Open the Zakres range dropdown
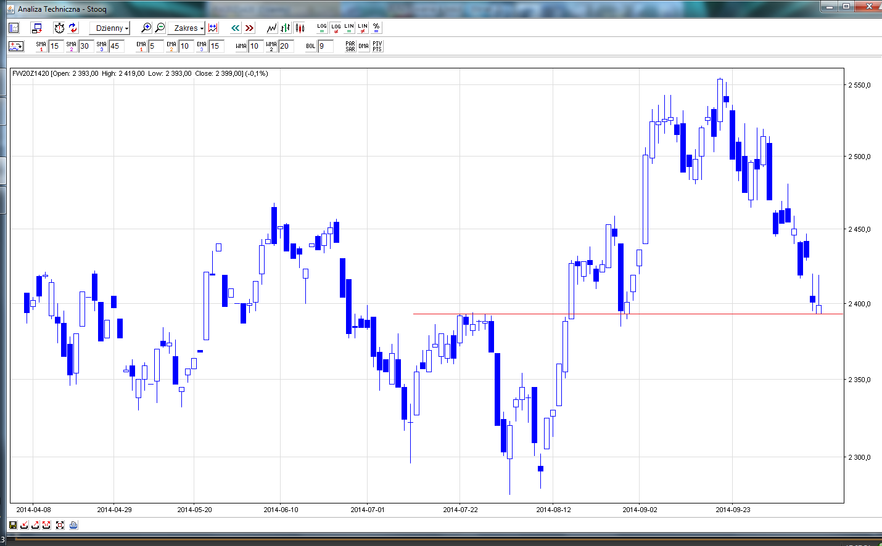This screenshot has height=546, width=882. tap(186, 28)
